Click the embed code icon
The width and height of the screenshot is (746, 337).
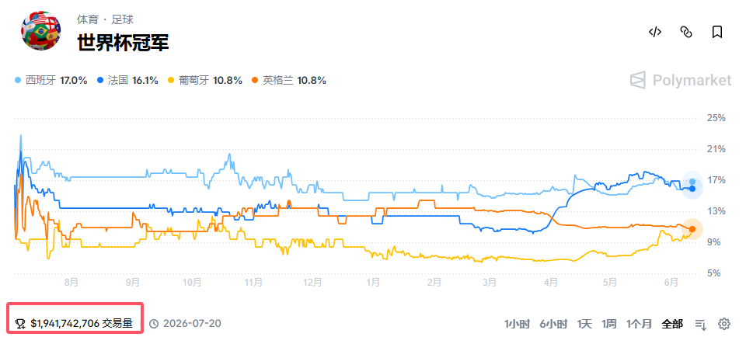pyautogui.click(x=655, y=32)
